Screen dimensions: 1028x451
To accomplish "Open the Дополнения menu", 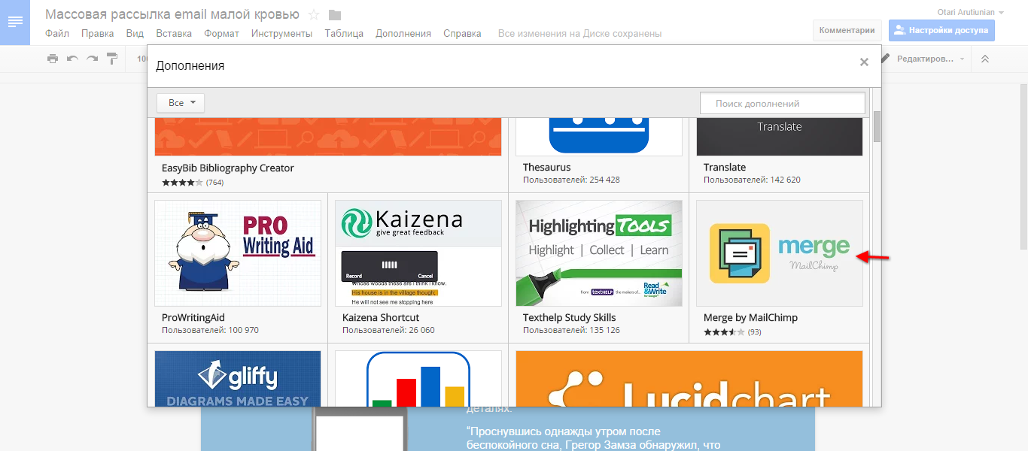I will [403, 34].
